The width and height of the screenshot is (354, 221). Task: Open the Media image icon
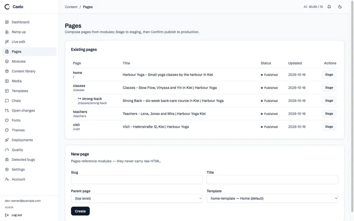(7, 81)
